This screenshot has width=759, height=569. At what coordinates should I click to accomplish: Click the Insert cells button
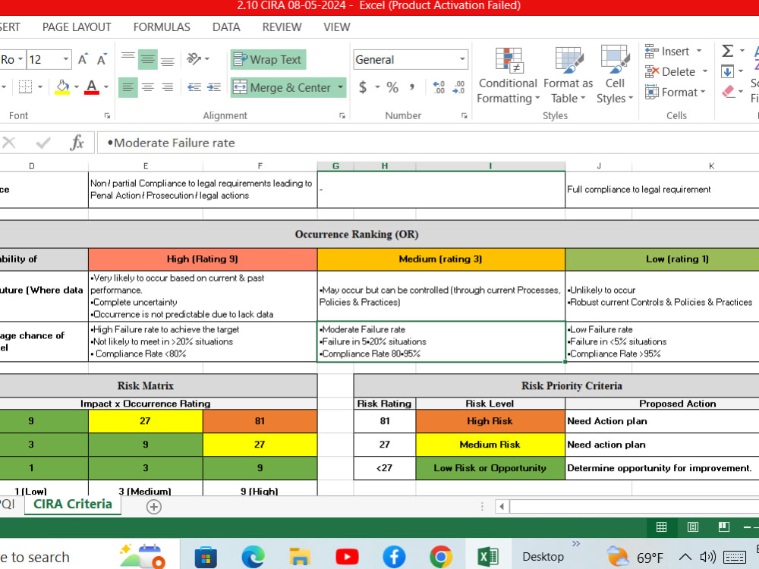672,52
